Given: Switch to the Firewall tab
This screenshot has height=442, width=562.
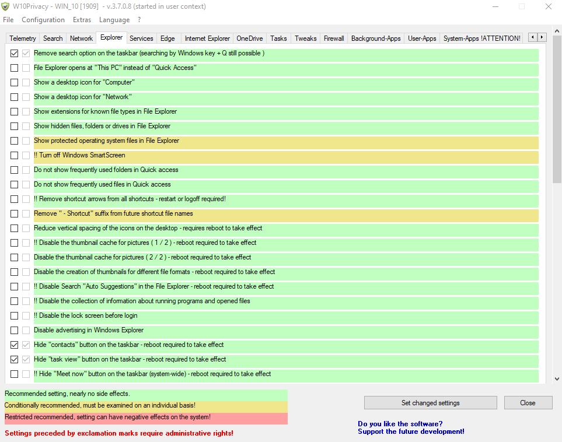Looking at the screenshot, I should point(334,38).
